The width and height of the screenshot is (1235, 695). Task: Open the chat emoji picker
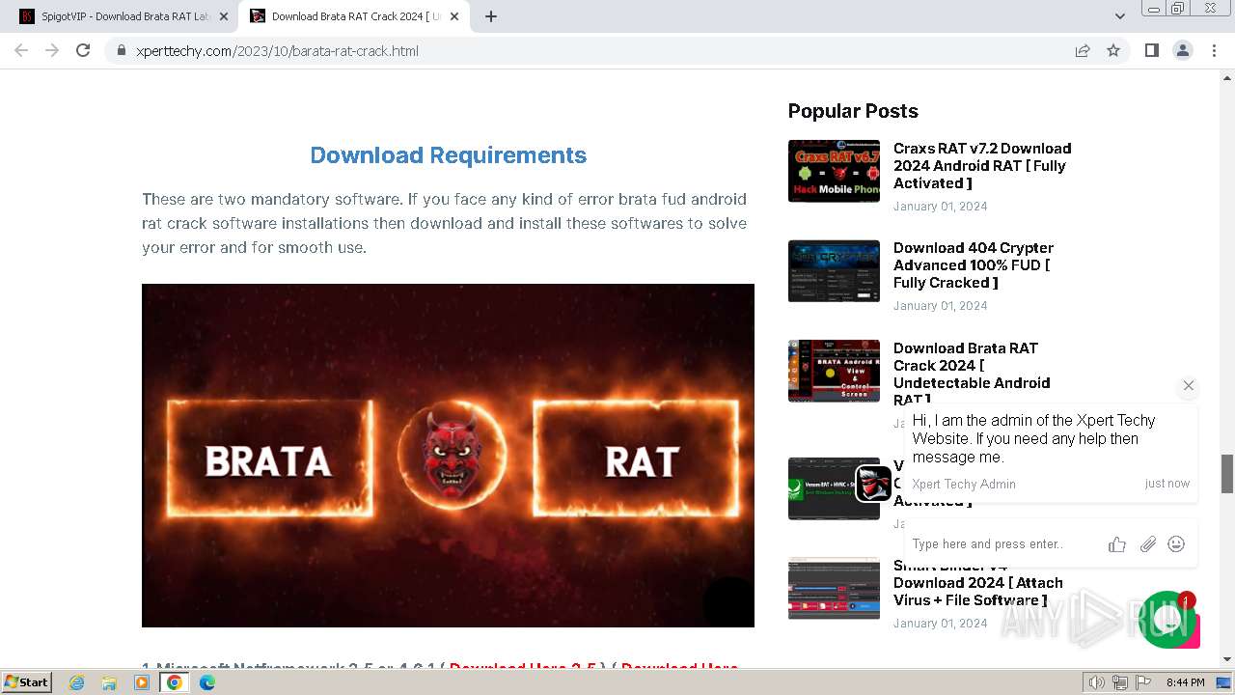point(1176,544)
